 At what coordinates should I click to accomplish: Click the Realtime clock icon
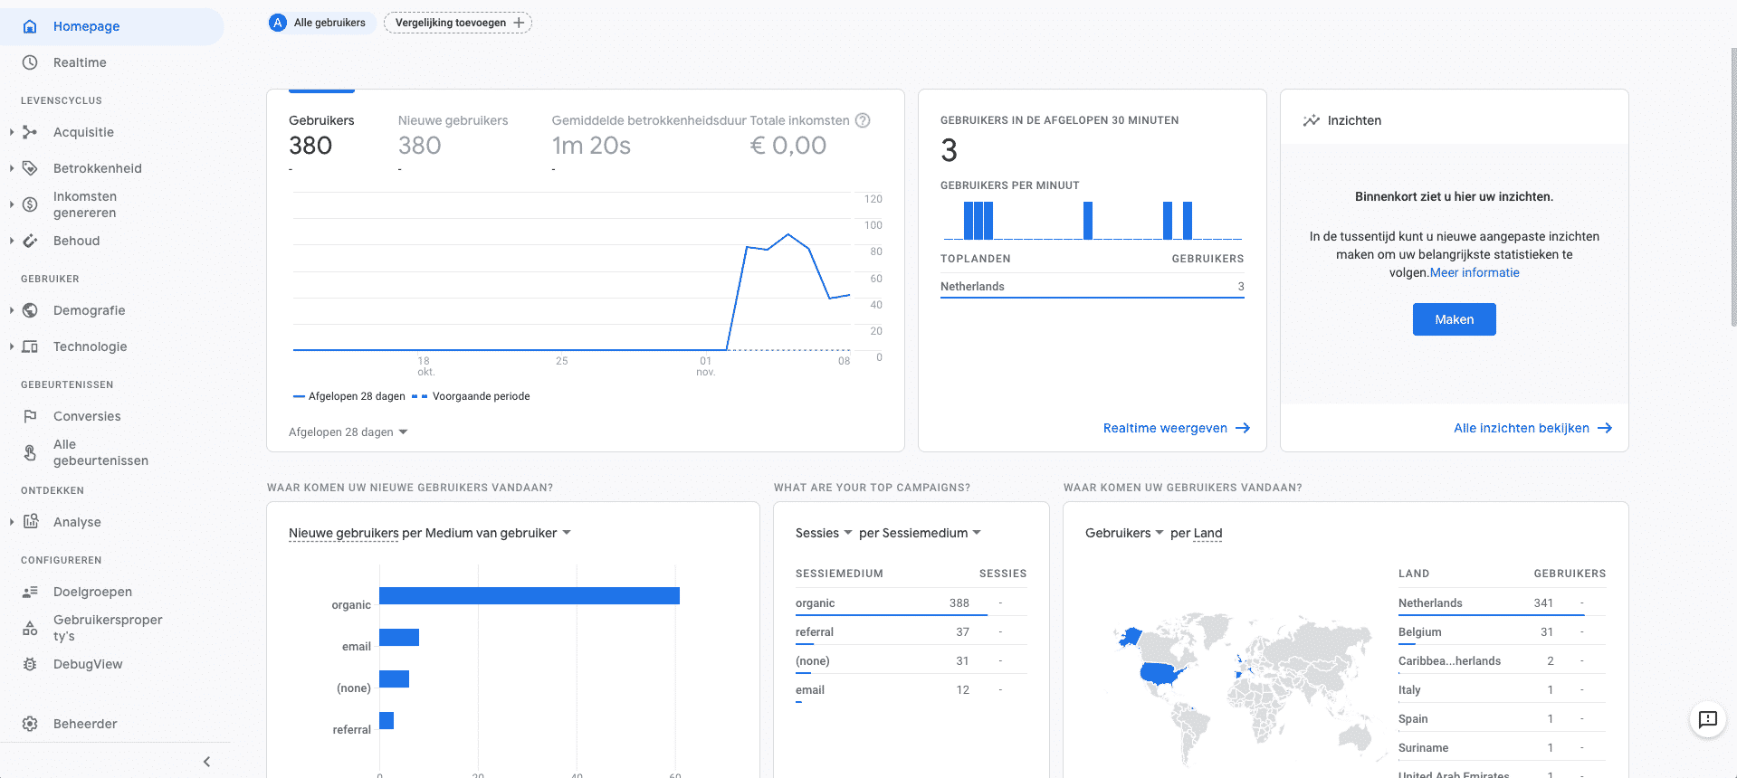30,62
